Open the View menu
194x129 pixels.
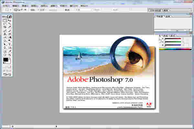click(x=63, y=6)
